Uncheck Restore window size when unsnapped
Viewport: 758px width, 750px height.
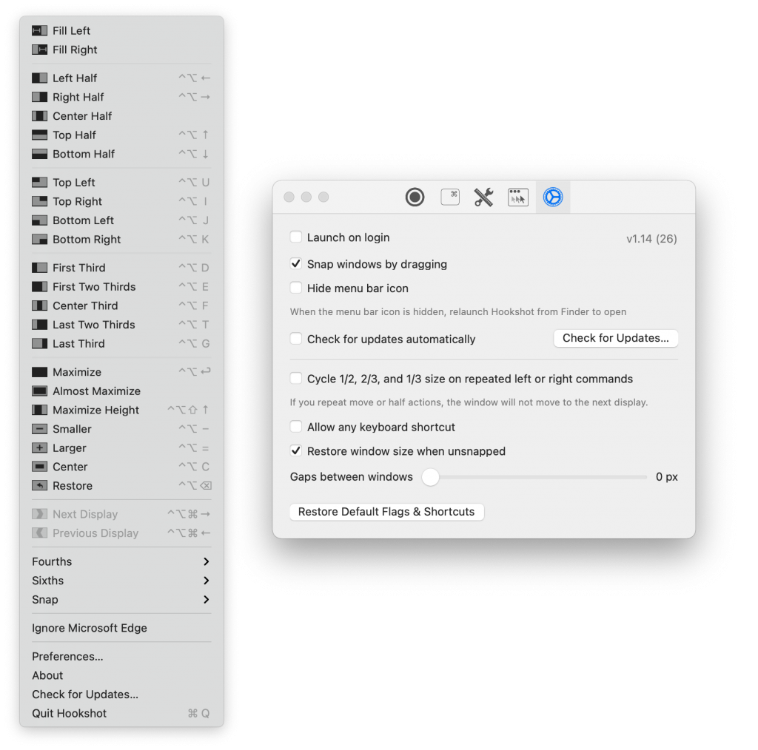pos(296,450)
